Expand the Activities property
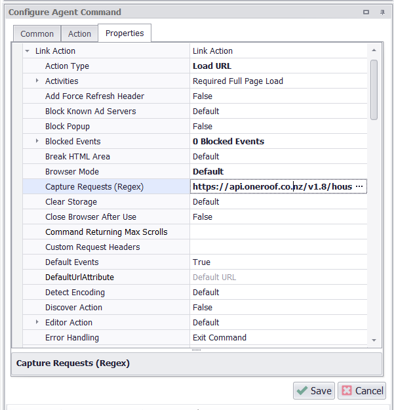This screenshot has height=410, width=394. (37, 81)
